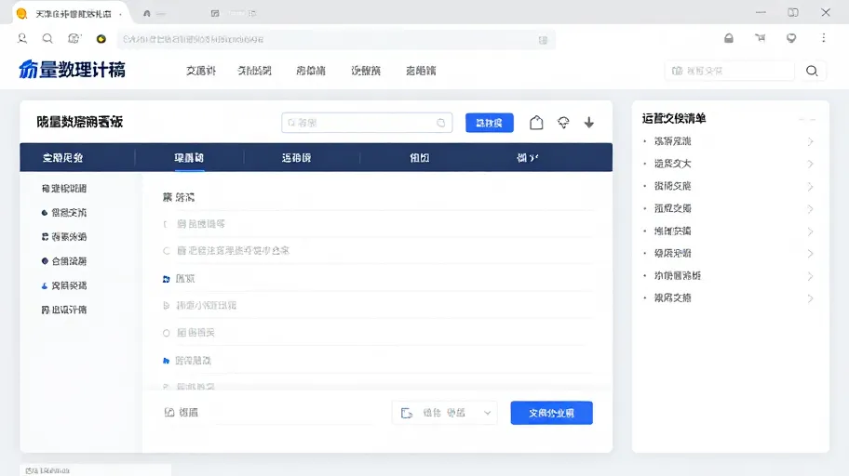Expand the chevron of the right-sidebar entry ending in 大

tap(810, 164)
